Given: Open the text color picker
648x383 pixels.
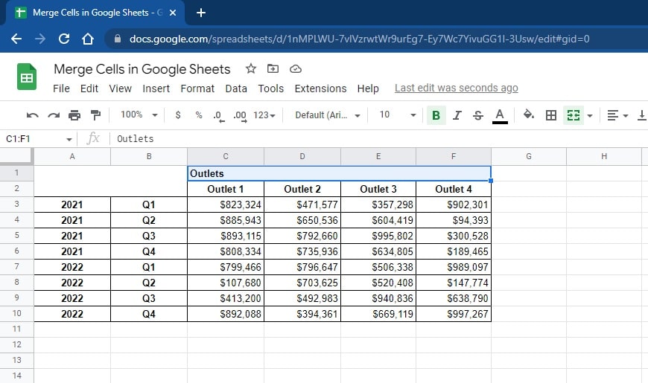Looking at the screenshot, I should click(500, 115).
